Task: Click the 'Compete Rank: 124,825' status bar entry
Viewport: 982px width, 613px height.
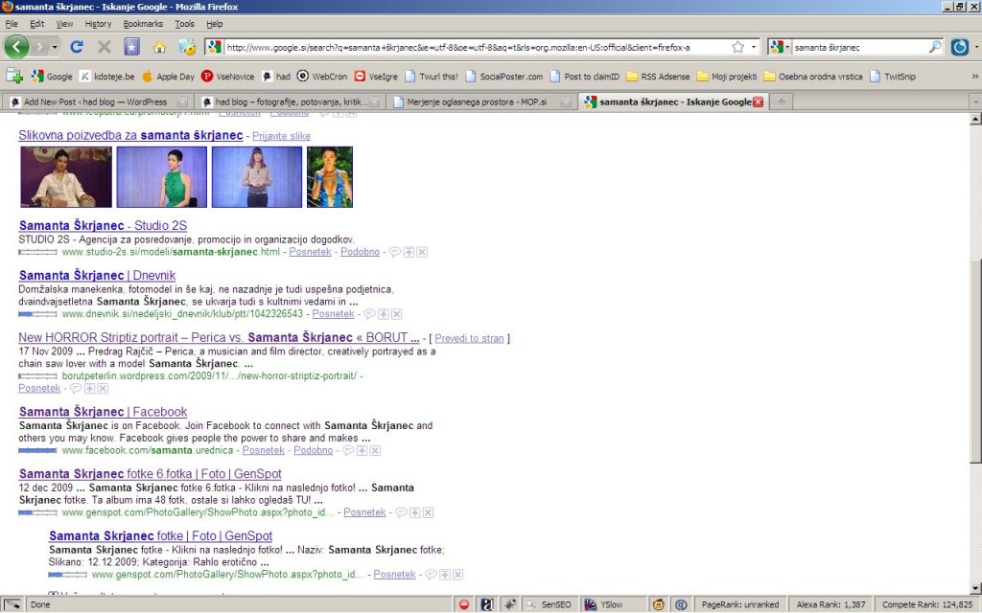Action: click(x=927, y=604)
